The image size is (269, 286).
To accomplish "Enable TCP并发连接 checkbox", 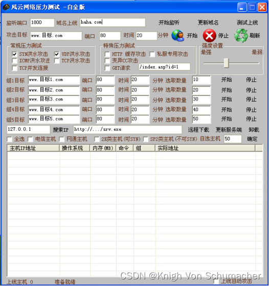I will click(14, 68).
